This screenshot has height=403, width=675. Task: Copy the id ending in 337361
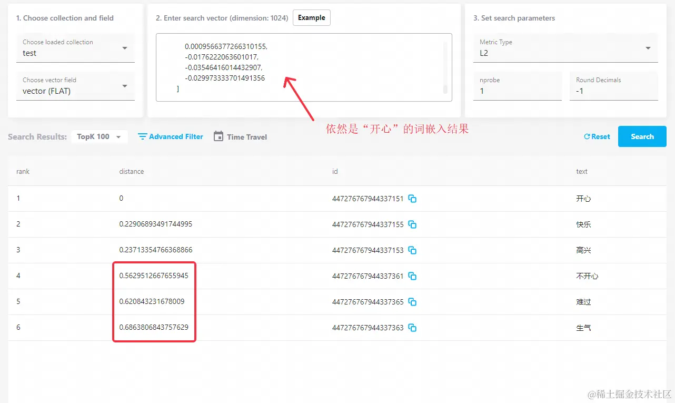[413, 277]
